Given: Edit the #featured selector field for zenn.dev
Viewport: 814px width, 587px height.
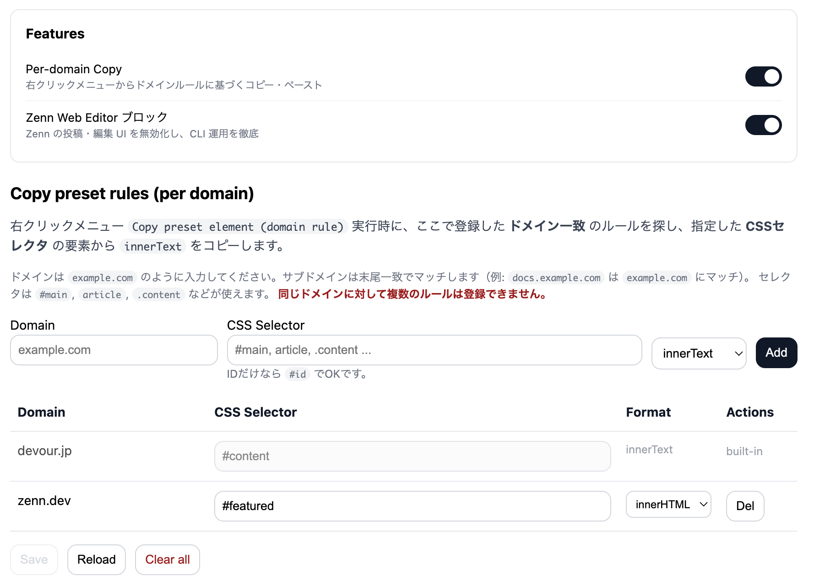Looking at the screenshot, I should tap(412, 506).
